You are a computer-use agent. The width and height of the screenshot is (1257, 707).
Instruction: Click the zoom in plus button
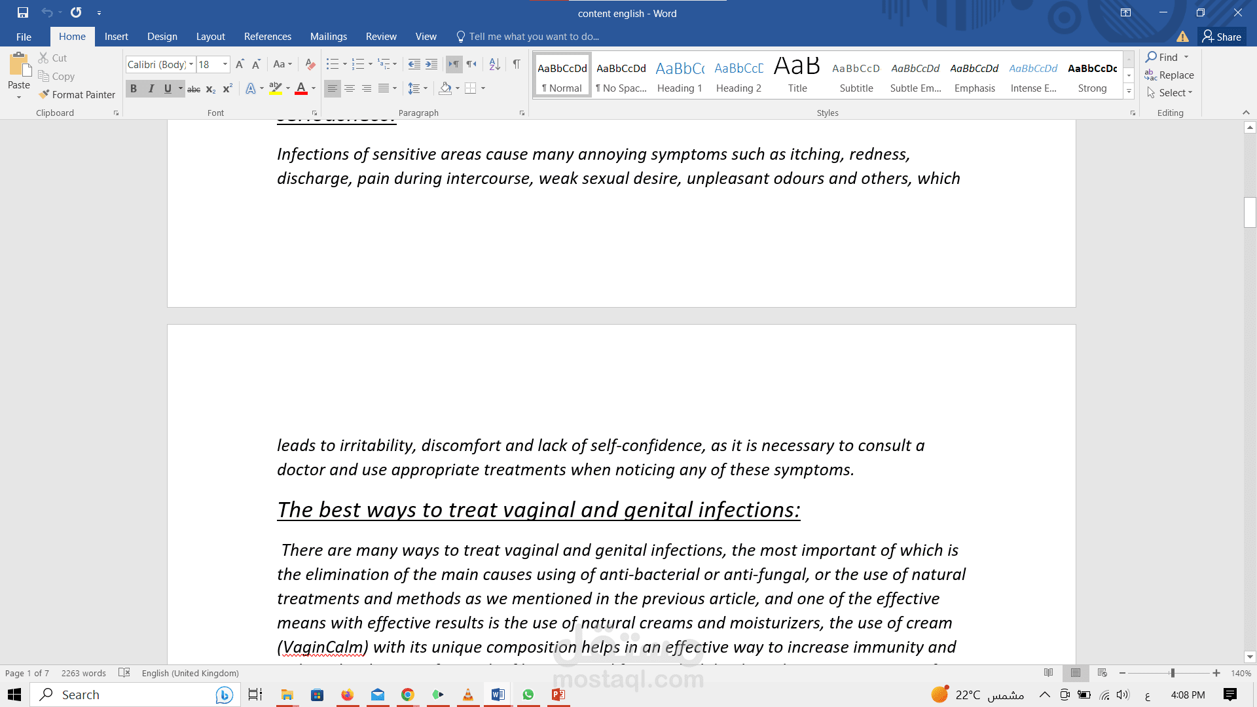click(x=1216, y=673)
